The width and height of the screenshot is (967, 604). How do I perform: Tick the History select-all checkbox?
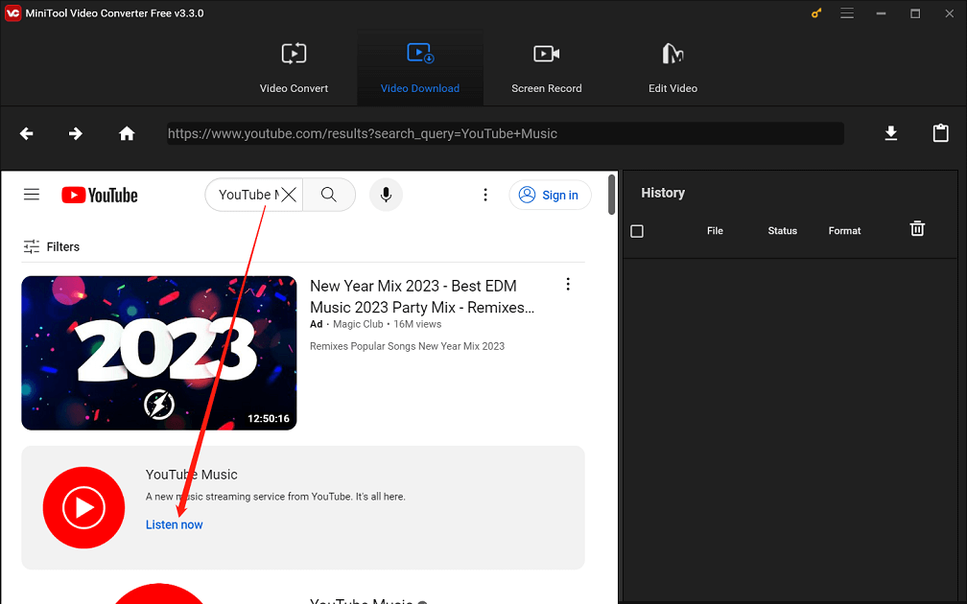click(637, 231)
